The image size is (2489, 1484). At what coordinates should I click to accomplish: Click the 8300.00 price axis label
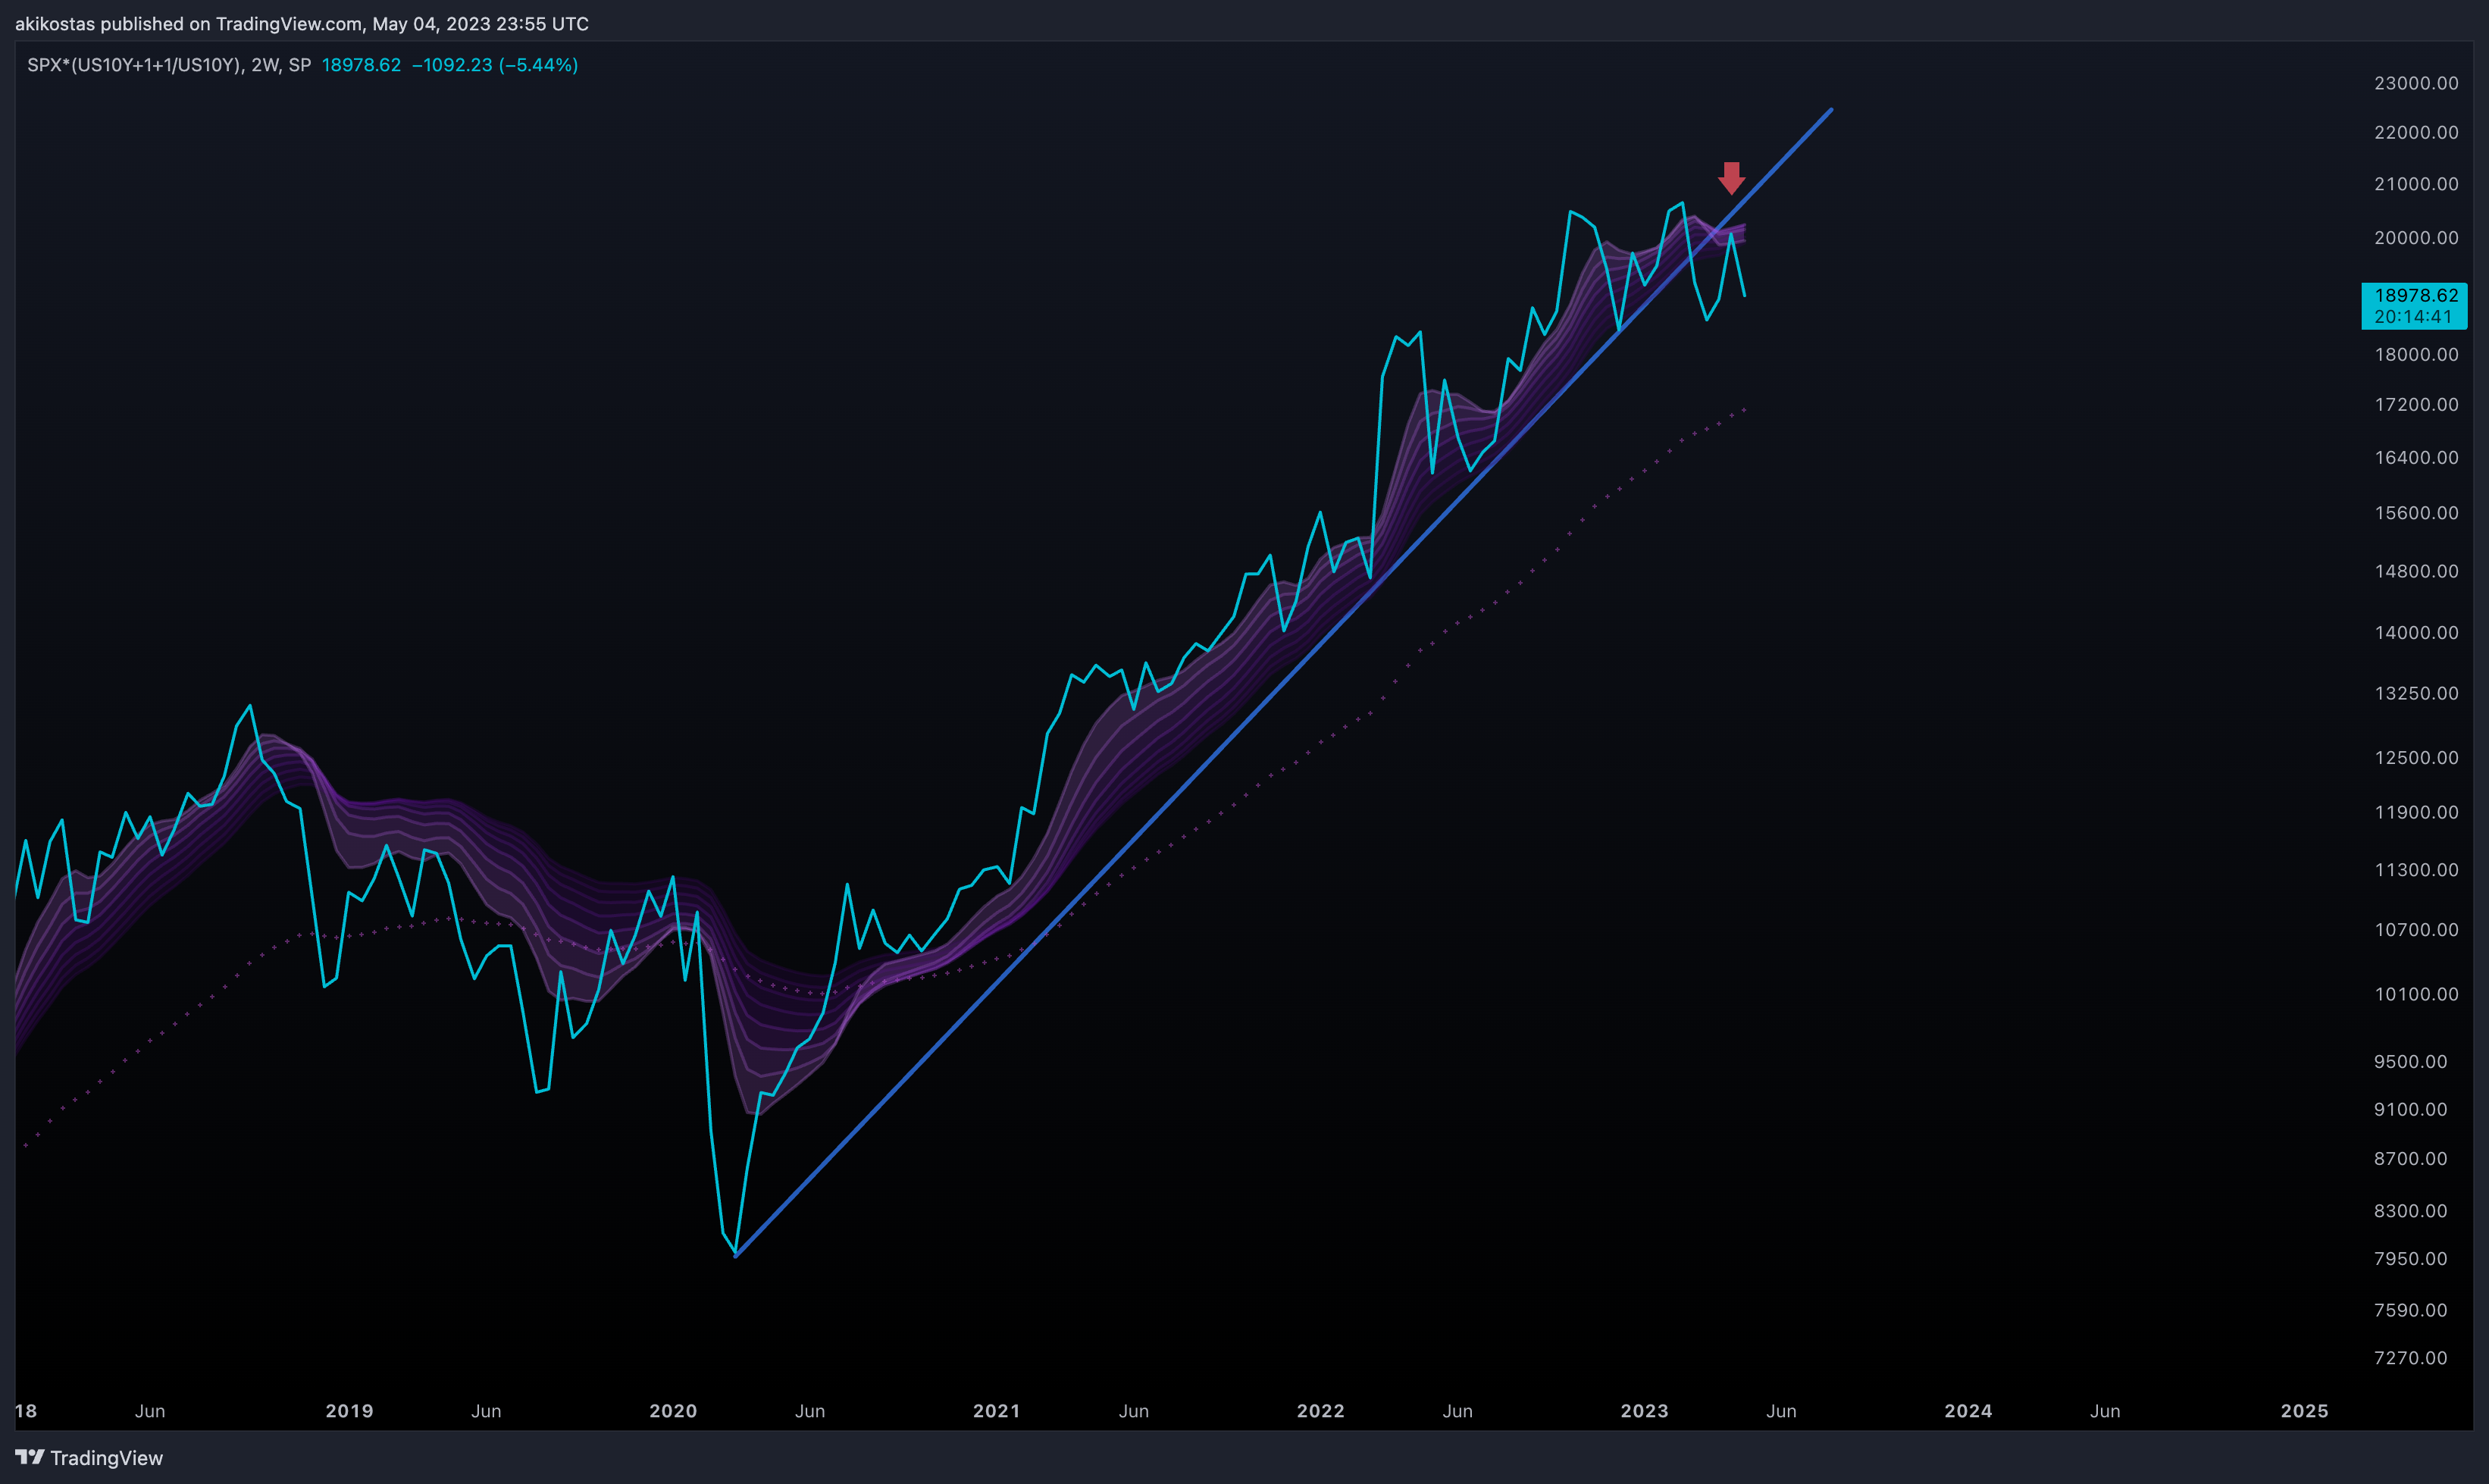pyautogui.click(x=2411, y=1211)
